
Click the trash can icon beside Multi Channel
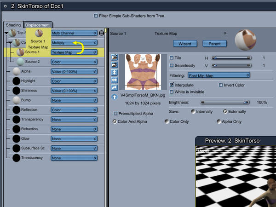point(101,33)
